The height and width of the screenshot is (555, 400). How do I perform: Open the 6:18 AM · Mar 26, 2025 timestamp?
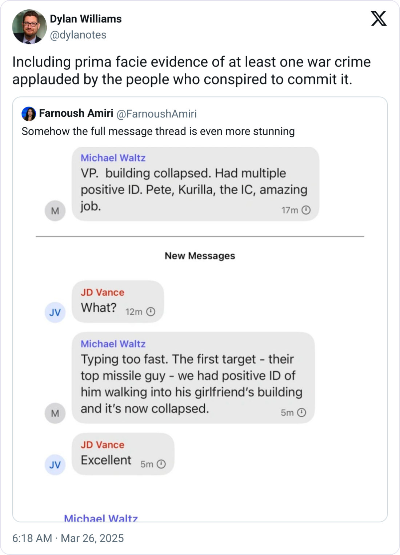[68, 538]
